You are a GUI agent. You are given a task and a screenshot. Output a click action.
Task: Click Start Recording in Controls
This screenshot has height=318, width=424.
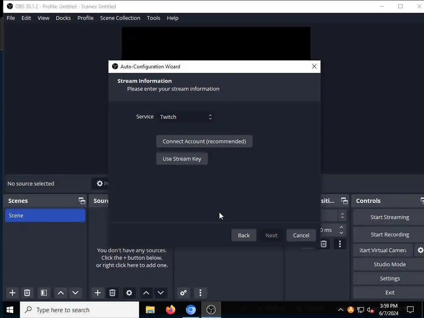[x=389, y=234]
